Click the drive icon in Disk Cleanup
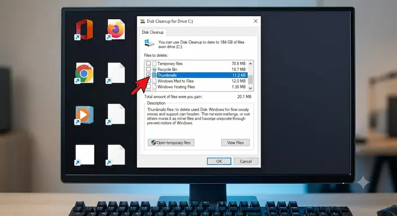The width and height of the screenshot is (397, 216). coord(149,43)
